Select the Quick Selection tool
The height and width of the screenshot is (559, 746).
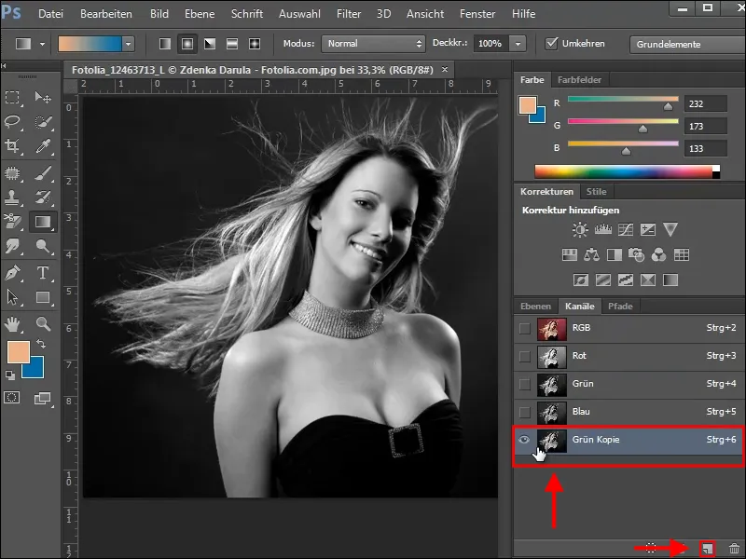coord(43,122)
